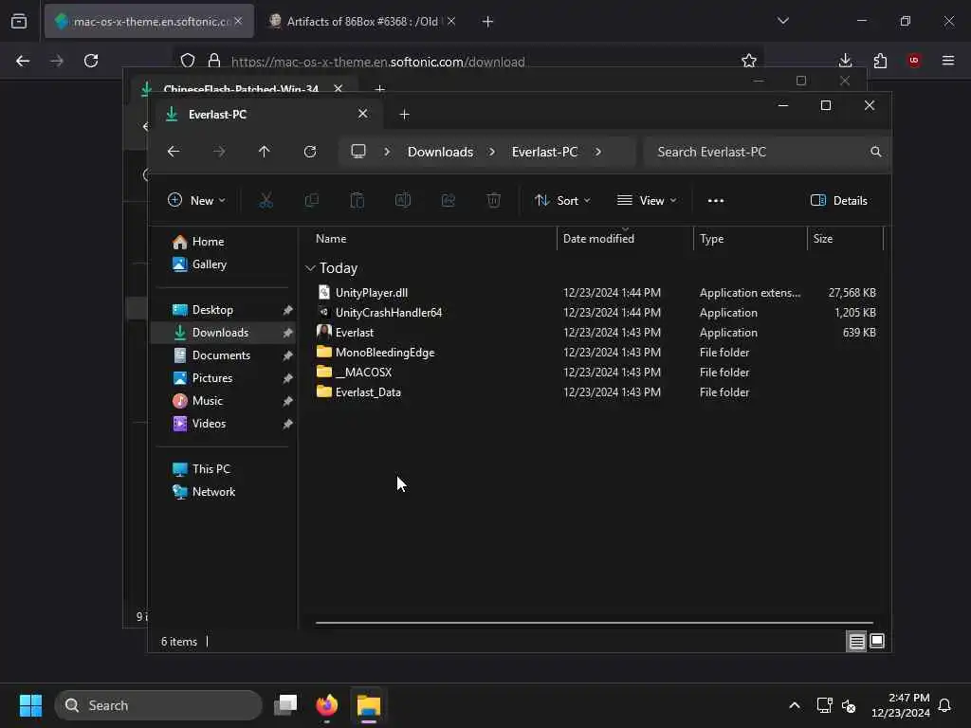Show hidden system tray icons

(795, 705)
